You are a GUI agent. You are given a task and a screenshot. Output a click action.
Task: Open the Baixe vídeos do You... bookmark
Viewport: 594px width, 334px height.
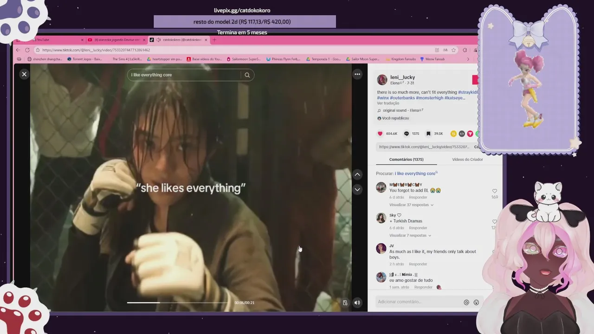pos(204,59)
